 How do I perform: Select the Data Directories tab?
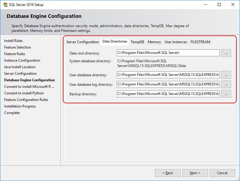(x=115, y=41)
